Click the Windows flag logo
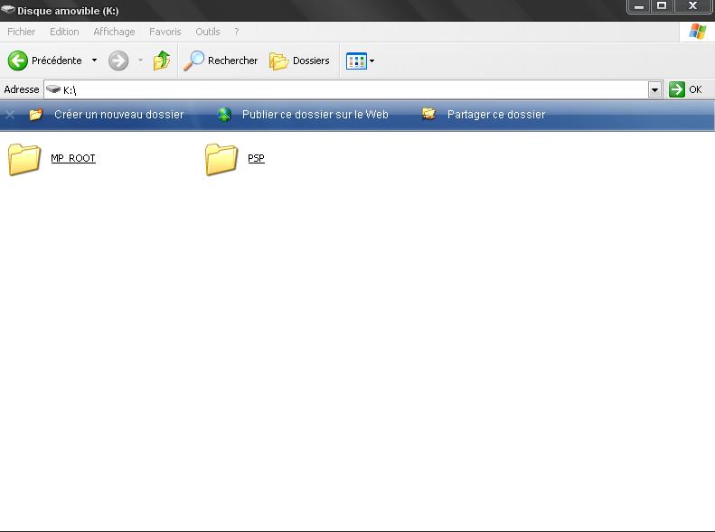The width and height of the screenshot is (715, 532). [698, 32]
